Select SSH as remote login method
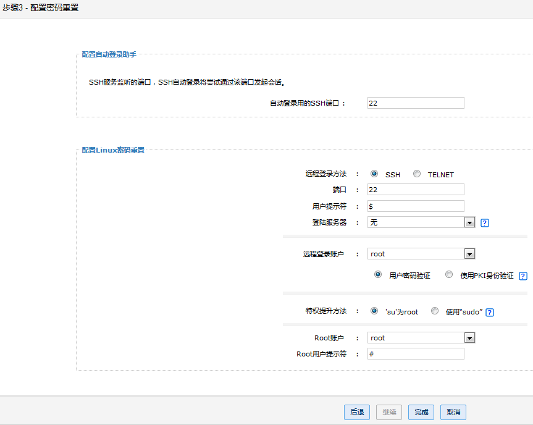Viewport: 533px width, 425px height. 374,174
